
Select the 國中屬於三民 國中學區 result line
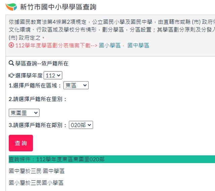[37, 171]
